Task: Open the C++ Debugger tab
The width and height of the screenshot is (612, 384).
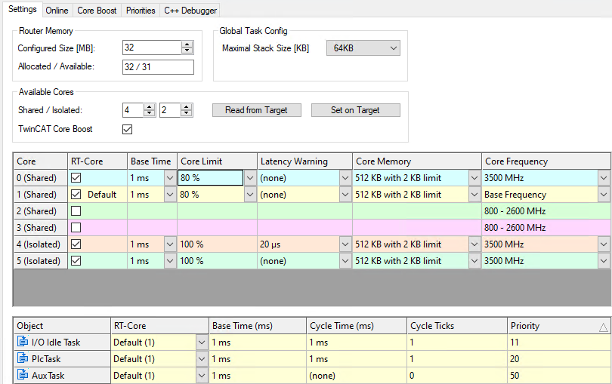Action: [x=190, y=11]
